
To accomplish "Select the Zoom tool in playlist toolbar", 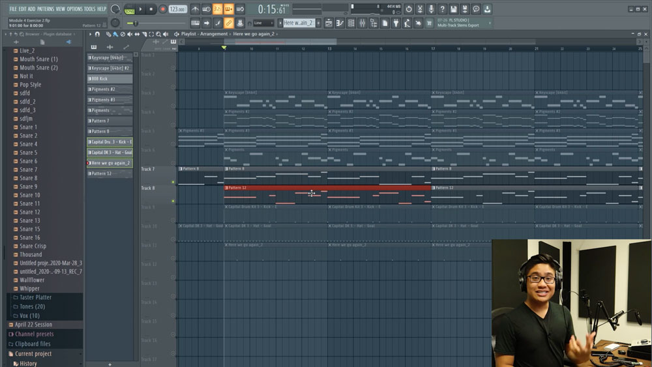I will point(158,34).
